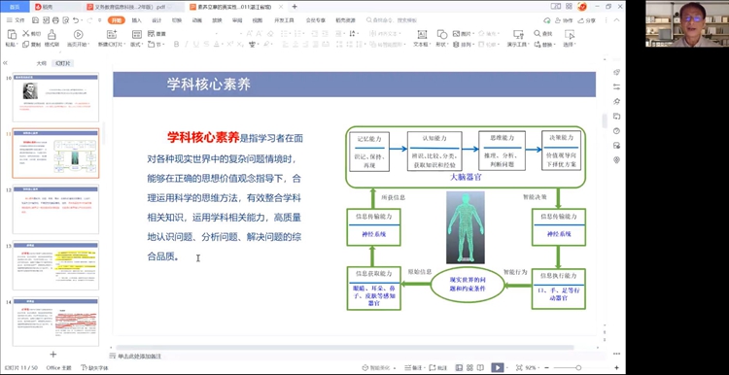Open the 设计 (Design) ribbon tab
The width and height of the screenshot is (729, 375).
(x=156, y=20)
